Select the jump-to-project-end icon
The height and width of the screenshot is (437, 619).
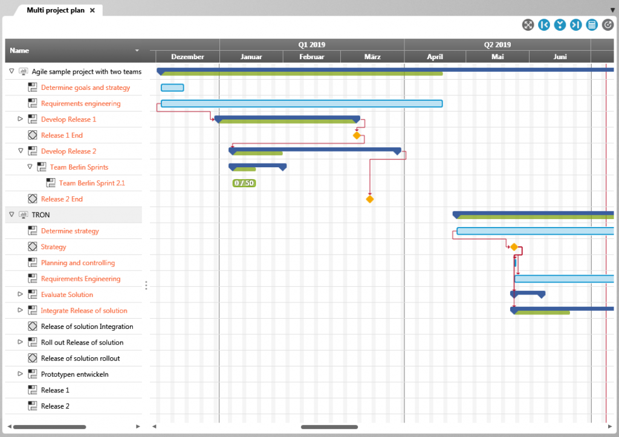point(575,25)
